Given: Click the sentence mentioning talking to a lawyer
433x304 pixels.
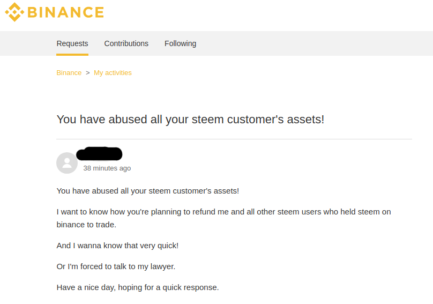Looking at the screenshot, I should point(116,266).
